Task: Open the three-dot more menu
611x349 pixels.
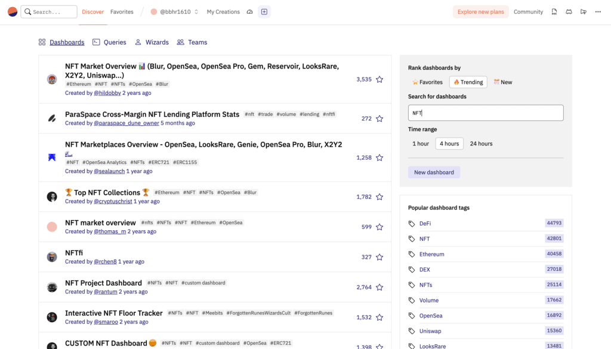Action: click(x=598, y=12)
